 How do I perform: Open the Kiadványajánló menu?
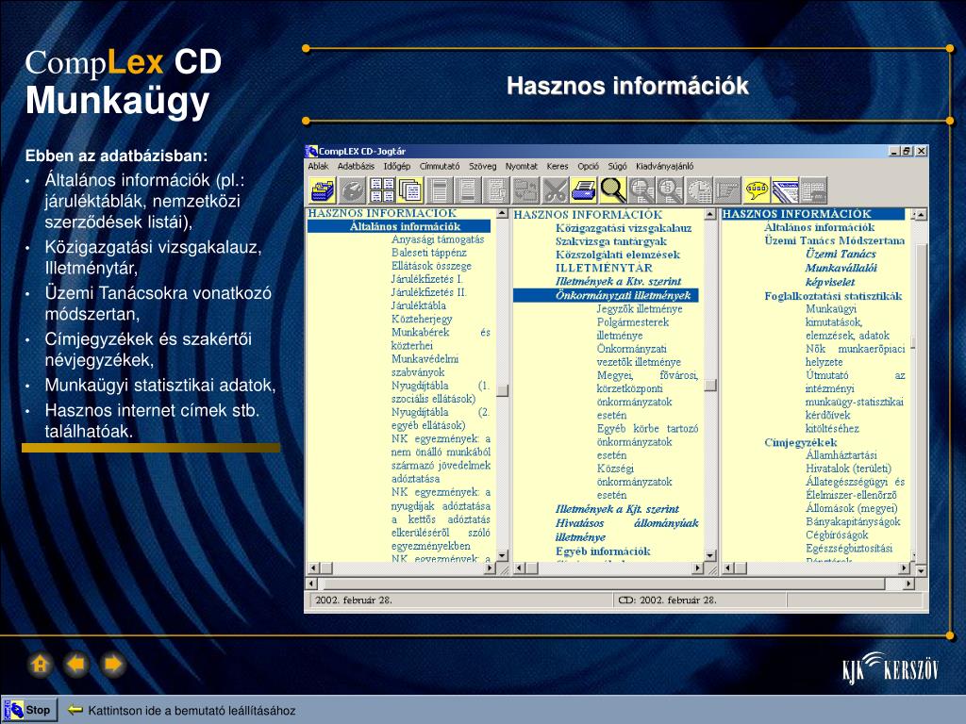665,166
